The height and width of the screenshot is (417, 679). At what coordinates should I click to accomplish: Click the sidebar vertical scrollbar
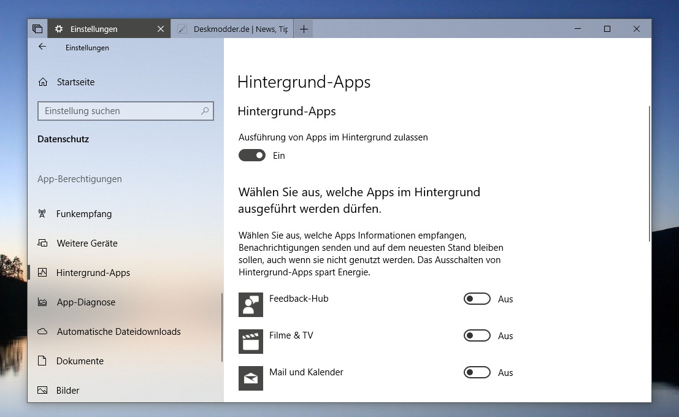[x=221, y=327]
